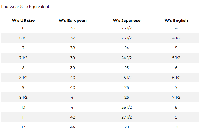Click Japanese size 27 1/2 cell

coord(127,117)
